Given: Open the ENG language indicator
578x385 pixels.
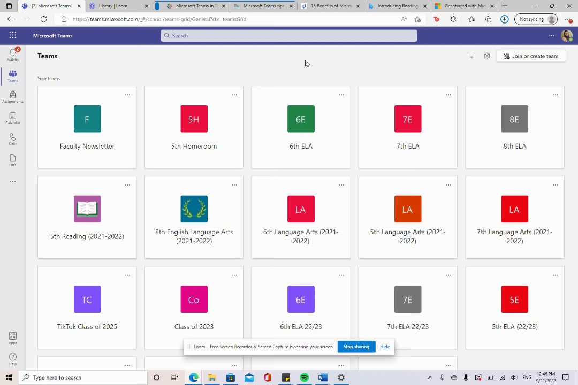Looking at the screenshot, I should point(527,378).
